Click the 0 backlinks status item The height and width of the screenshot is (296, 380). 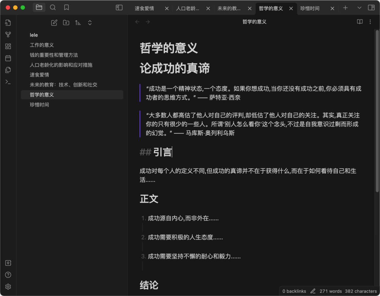tap(294, 291)
